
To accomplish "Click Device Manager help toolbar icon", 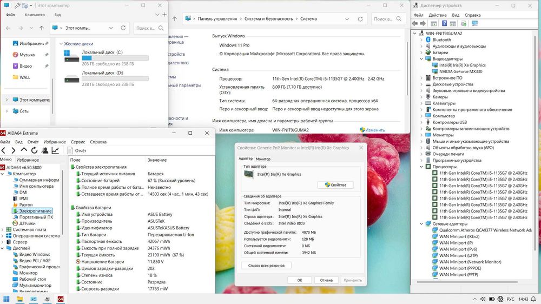I will (444, 23).
